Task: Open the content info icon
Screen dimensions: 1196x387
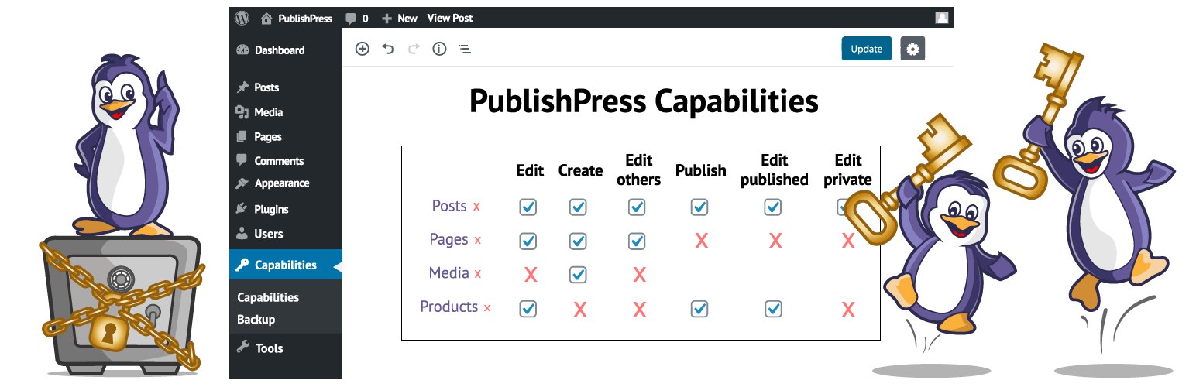Action: click(x=439, y=49)
